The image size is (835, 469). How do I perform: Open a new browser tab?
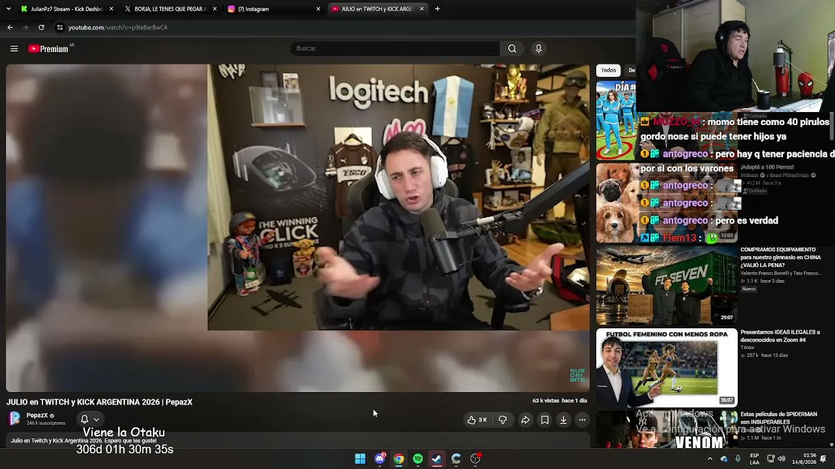coord(437,9)
